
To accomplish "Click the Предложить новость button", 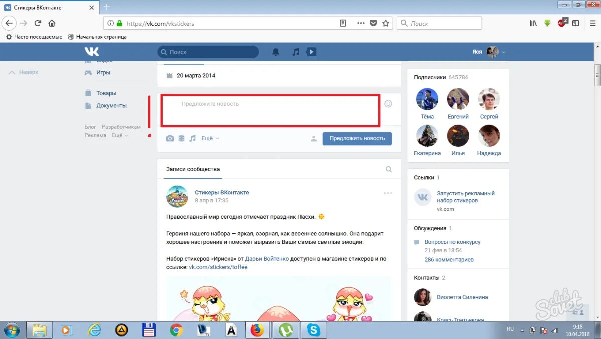I will (357, 138).
